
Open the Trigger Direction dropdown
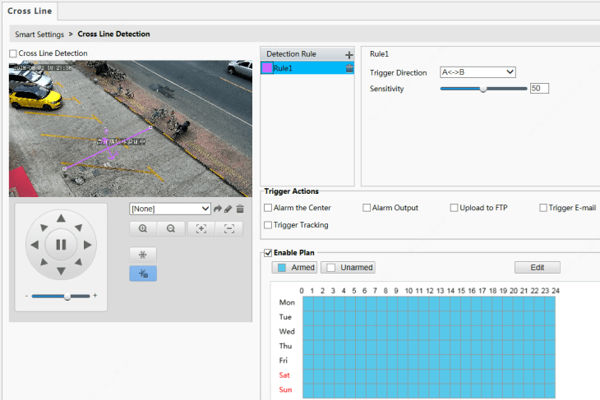[x=478, y=72]
